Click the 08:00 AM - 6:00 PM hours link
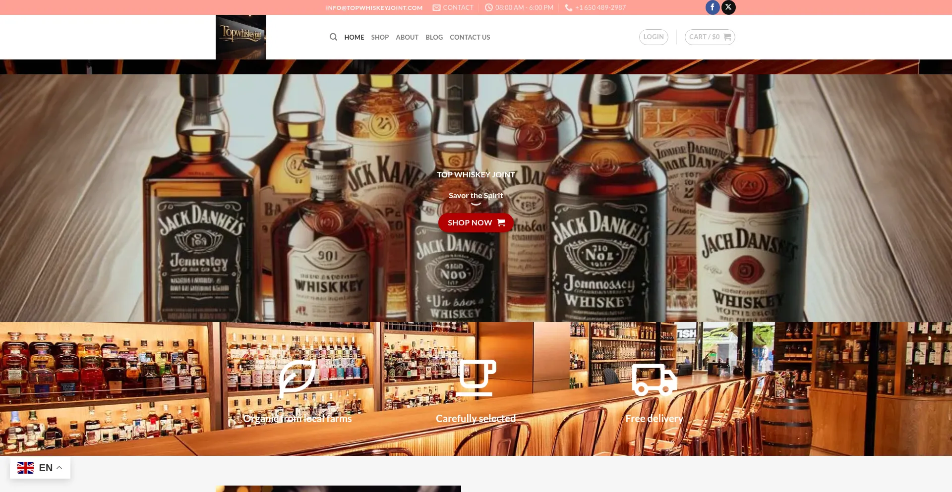This screenshot has height=492, width=952. (x=519, y=7)
